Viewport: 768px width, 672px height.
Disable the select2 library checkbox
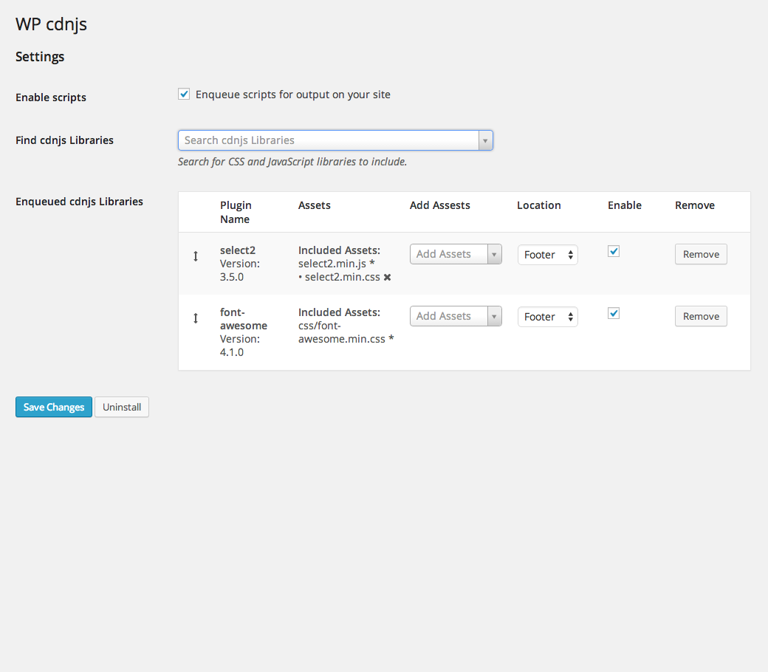(614, 252)
